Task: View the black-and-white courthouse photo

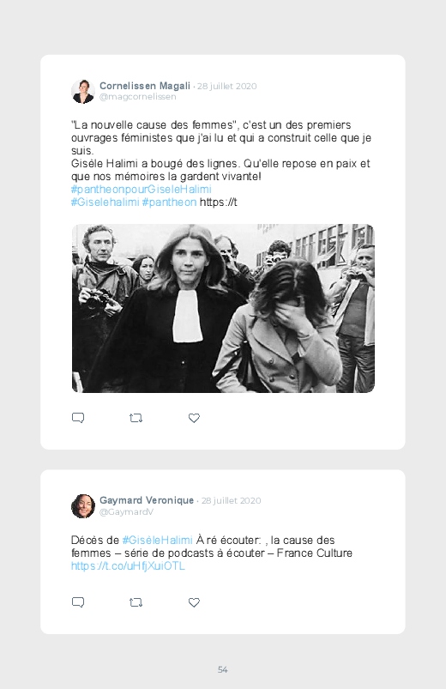Action: click(223, 309)
